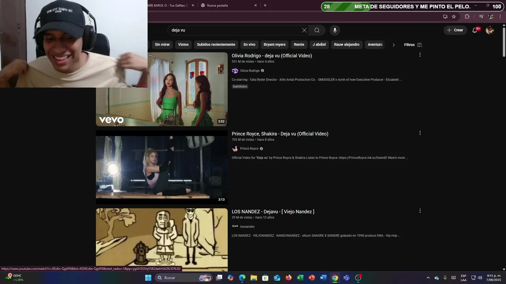Open Copilot from the taskbar

click(230, 278)
